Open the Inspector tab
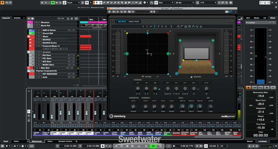Image resolution: width=278 pixels, height=149 pixels. pyautogui.click(x=6, y=18)
